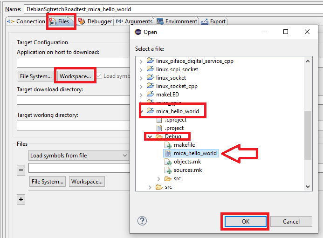Select the linux_socket project name
323x238 pixels.
[171, 78]
